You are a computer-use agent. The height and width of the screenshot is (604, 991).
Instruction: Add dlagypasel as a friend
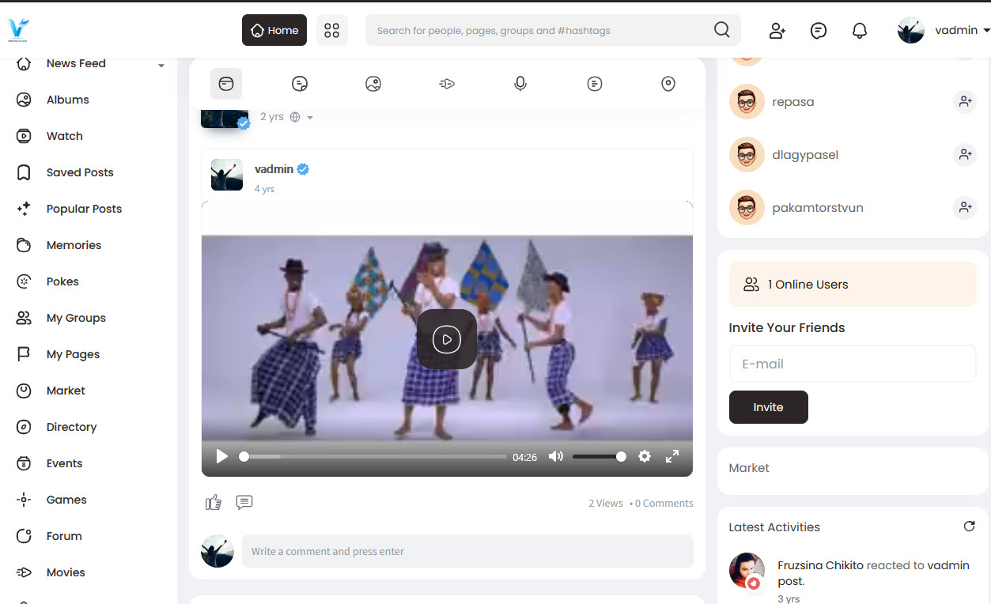[x=965, y=154]
